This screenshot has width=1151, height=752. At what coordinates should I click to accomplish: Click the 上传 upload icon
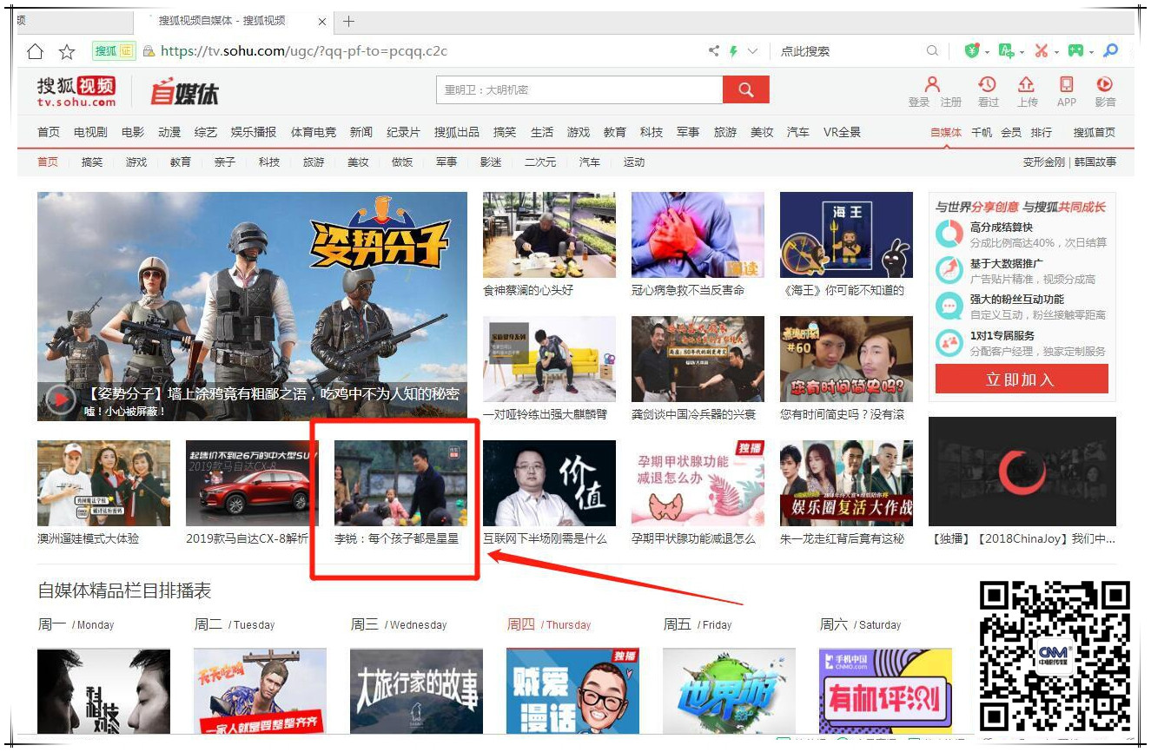point(1027,85)
